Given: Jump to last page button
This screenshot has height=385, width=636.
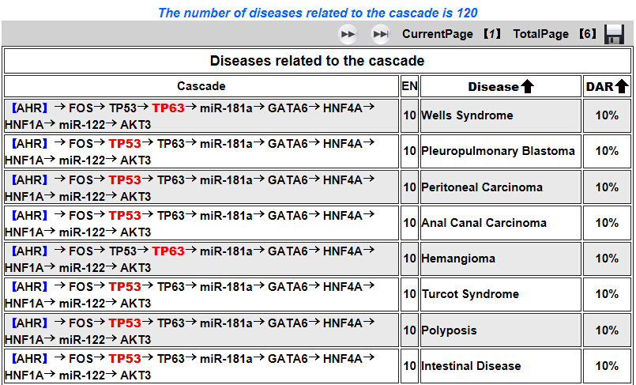Looking at the screenshot, I should (x=381, y=34).
